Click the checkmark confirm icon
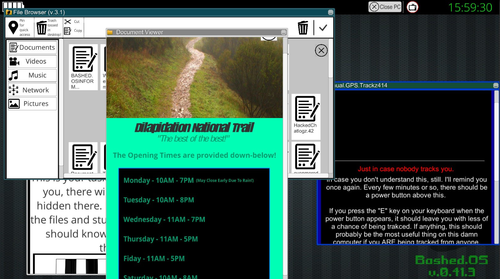 (323, 28)
